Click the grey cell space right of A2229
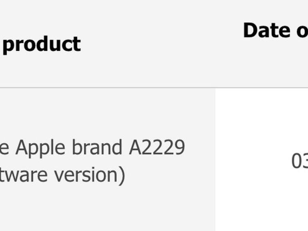308x231 pixels. pos(200,148)
